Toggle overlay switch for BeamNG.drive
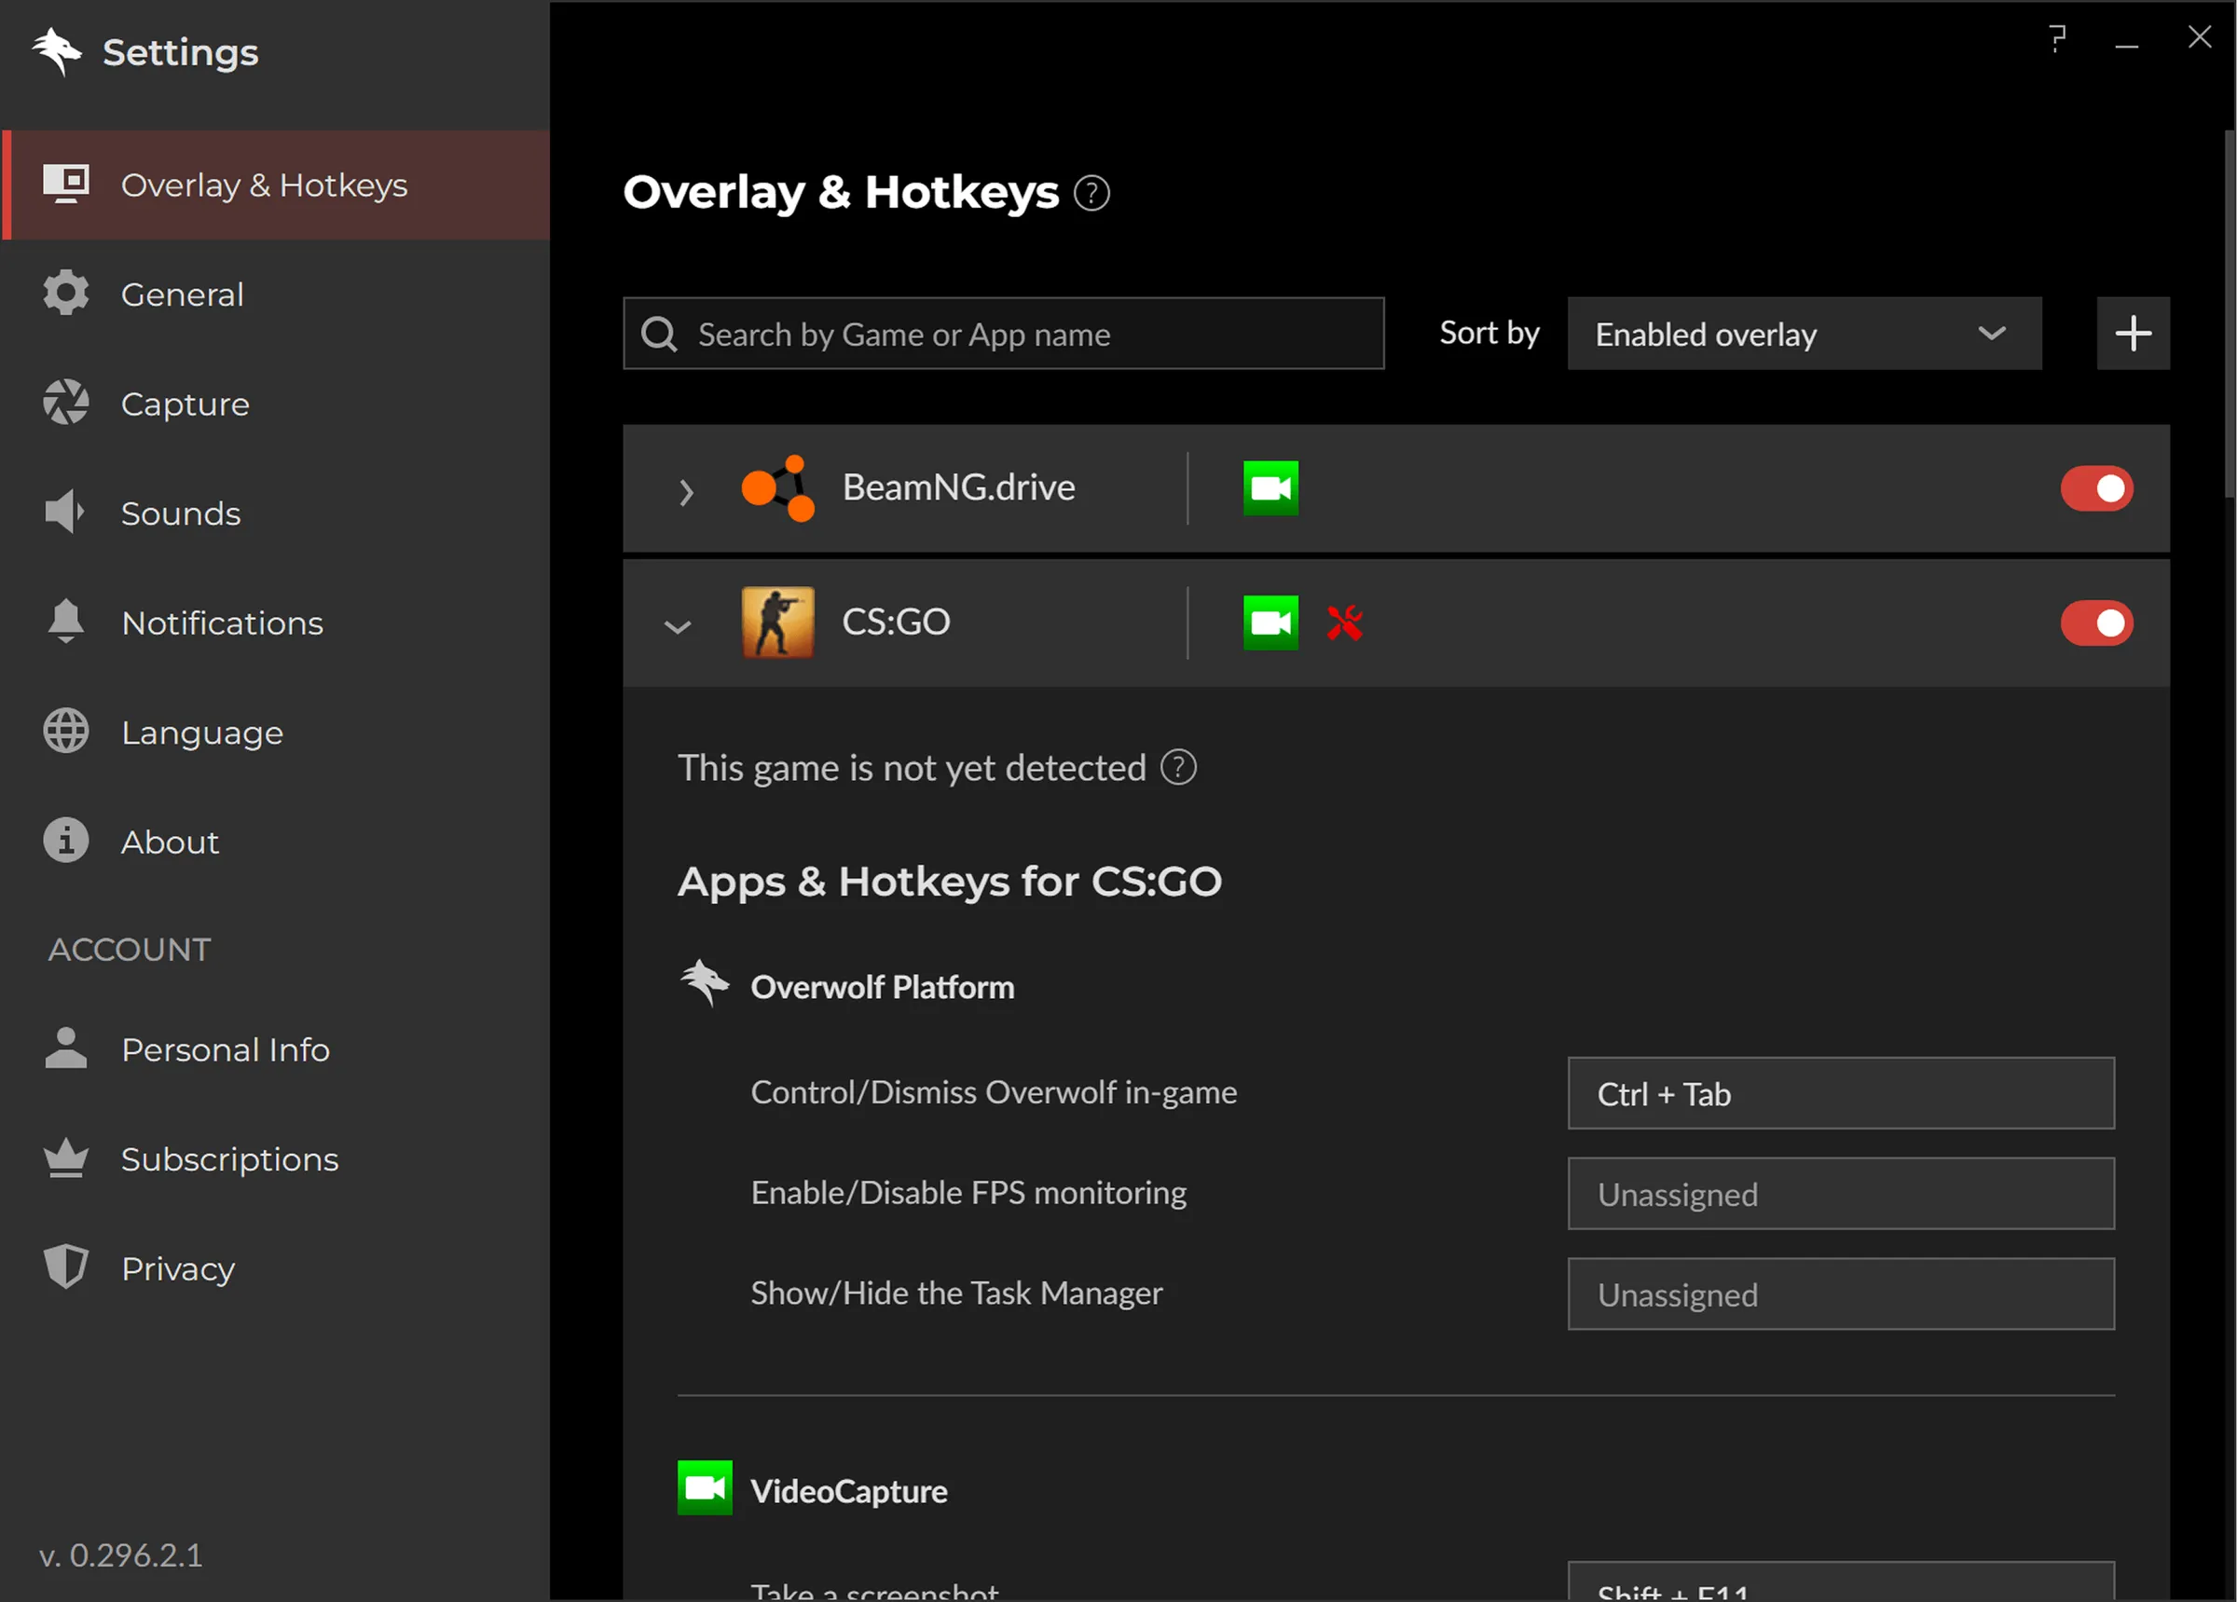The image size is (2237, 1602). coord(2096,488)
